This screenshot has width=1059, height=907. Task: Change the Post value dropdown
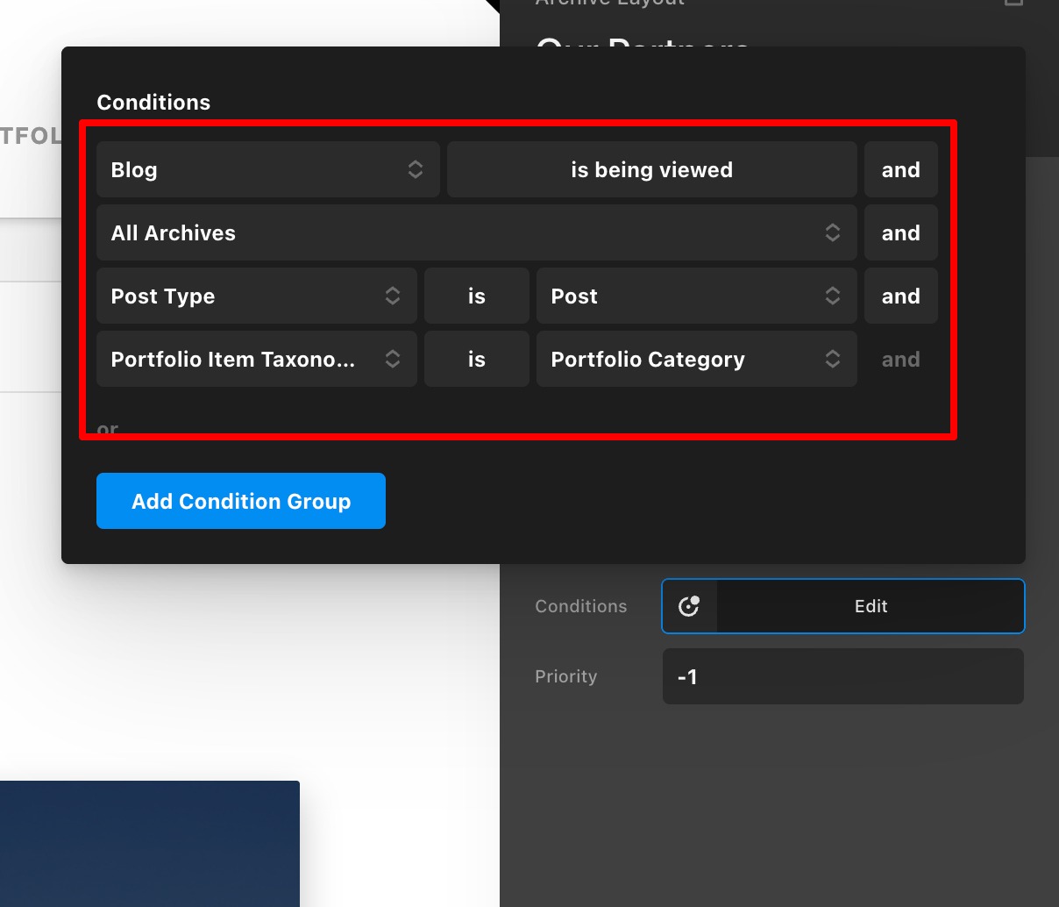696,296
